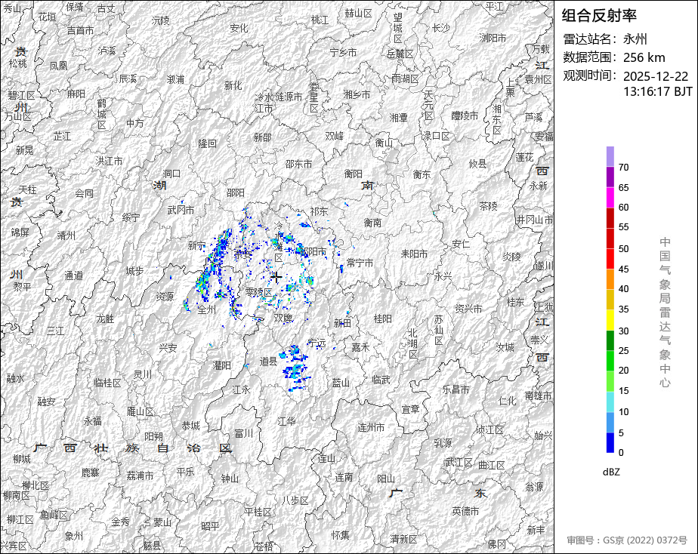
Task: Click the 荔浦市 map label
Action: (140, 476)
